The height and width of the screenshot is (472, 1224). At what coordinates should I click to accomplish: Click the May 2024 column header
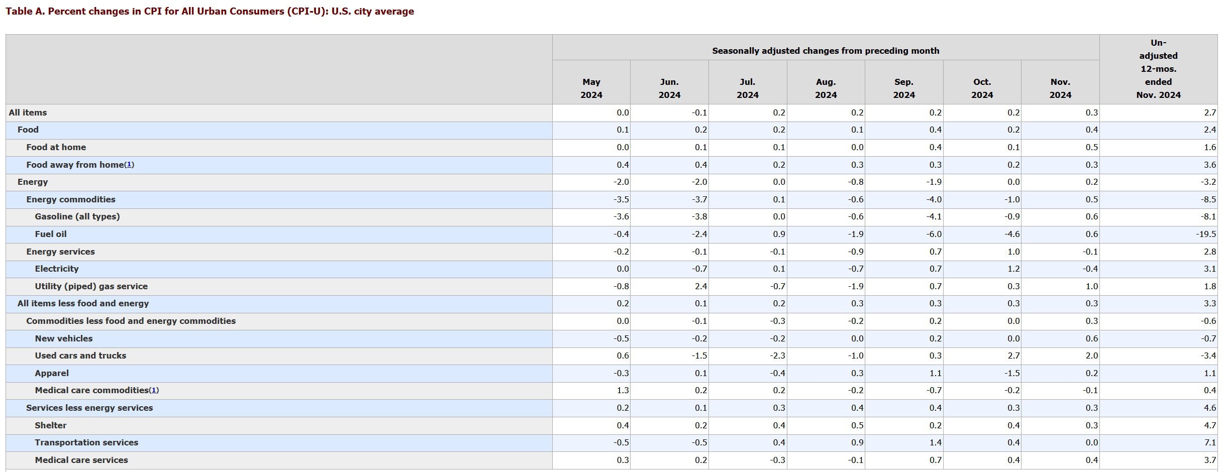pyautogui.click(x=591, y=88)
